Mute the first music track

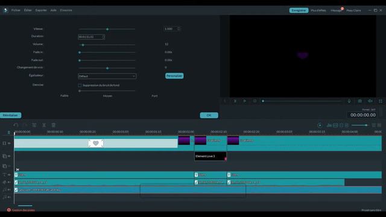click(x=9, y=190)
